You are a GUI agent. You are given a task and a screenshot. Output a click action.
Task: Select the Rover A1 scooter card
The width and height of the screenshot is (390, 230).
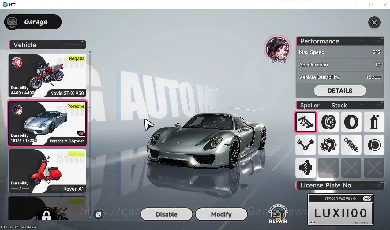click(x=47, y=171)
